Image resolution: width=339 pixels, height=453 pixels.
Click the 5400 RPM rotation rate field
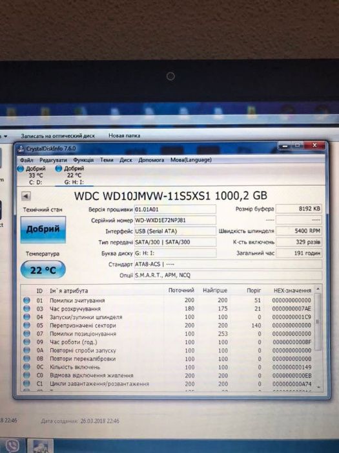pyautogui.click(x=298, y=231)
